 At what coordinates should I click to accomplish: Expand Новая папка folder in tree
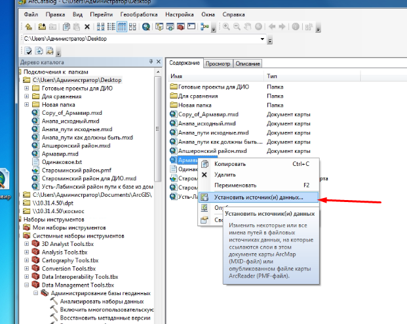coord(26,104)
